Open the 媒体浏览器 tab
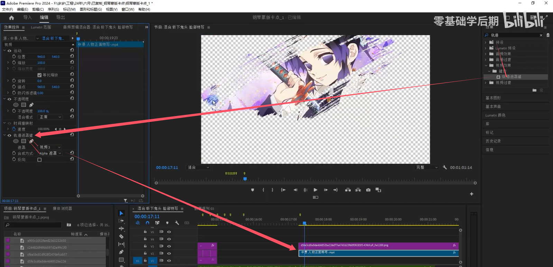 tap(62, 208)
